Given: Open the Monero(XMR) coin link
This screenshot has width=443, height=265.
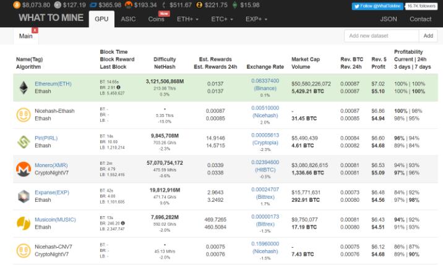Looking at the screenshot, I should tap(51, 165).
